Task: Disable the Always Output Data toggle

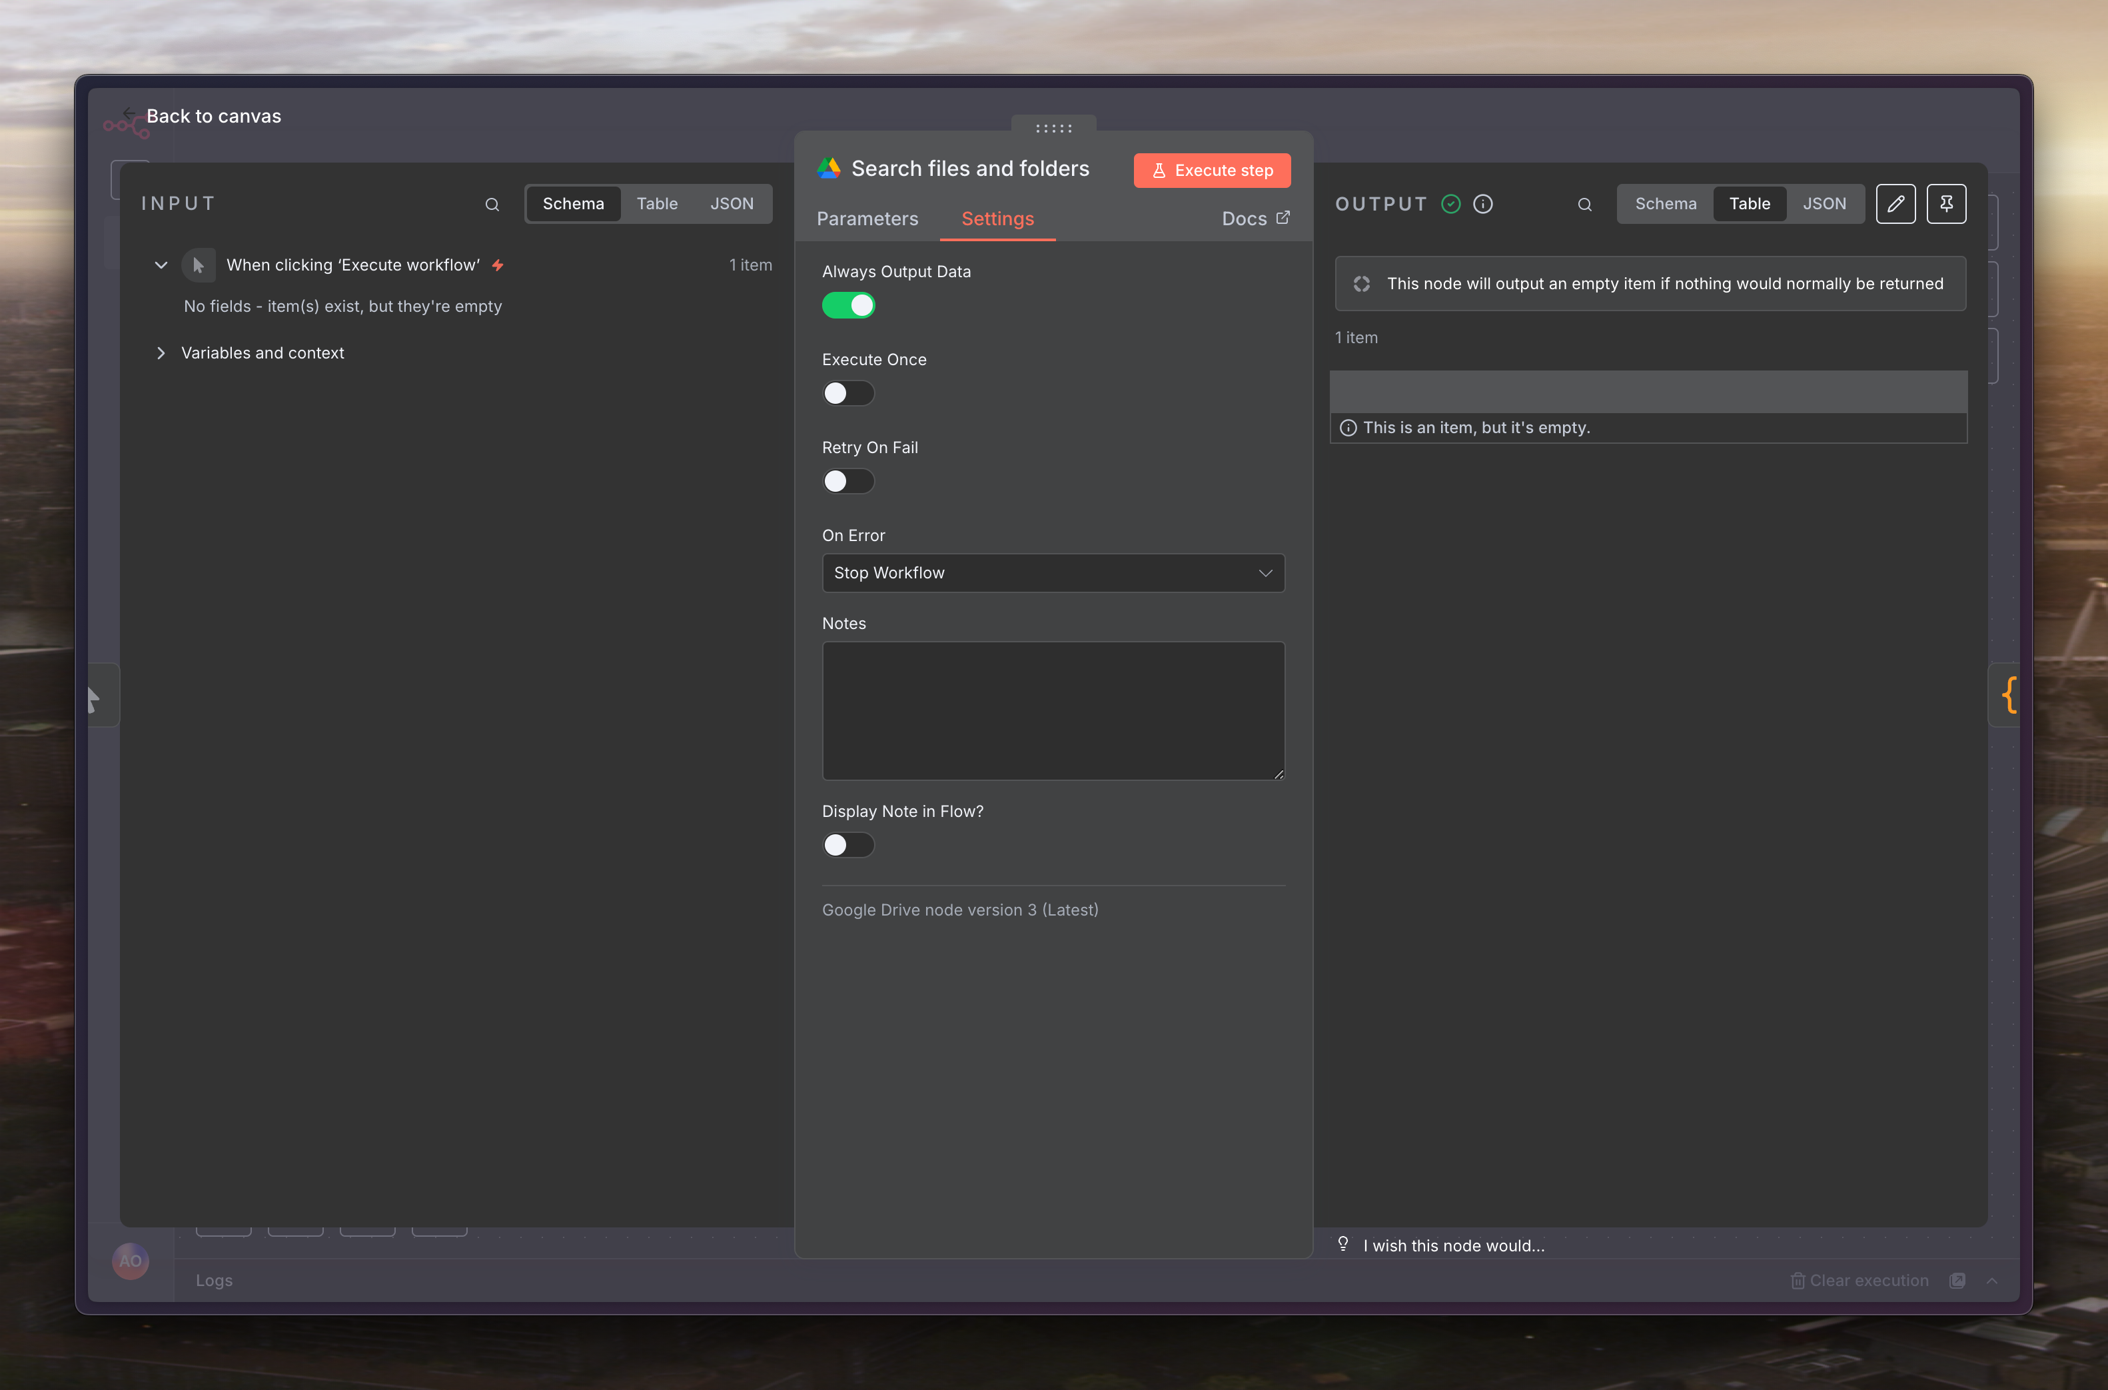Action: (x=848, y=306)
